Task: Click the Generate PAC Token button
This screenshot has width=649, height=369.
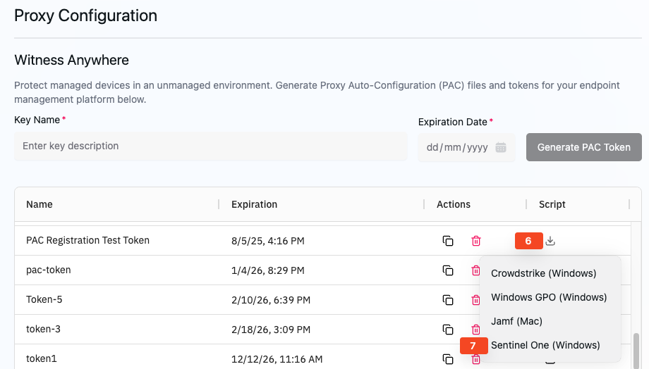Action: pyautogui.click(x=583, y=147)
